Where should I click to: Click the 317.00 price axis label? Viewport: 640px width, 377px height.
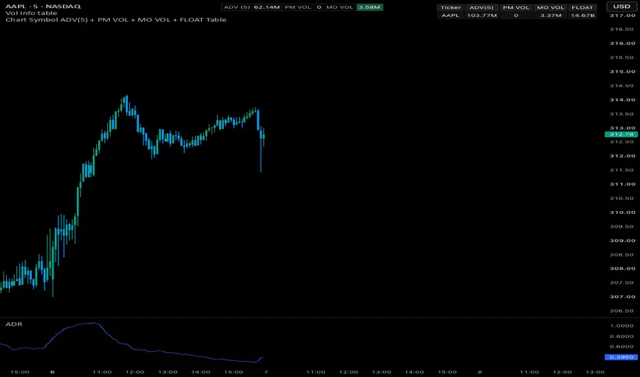point(622,16)
